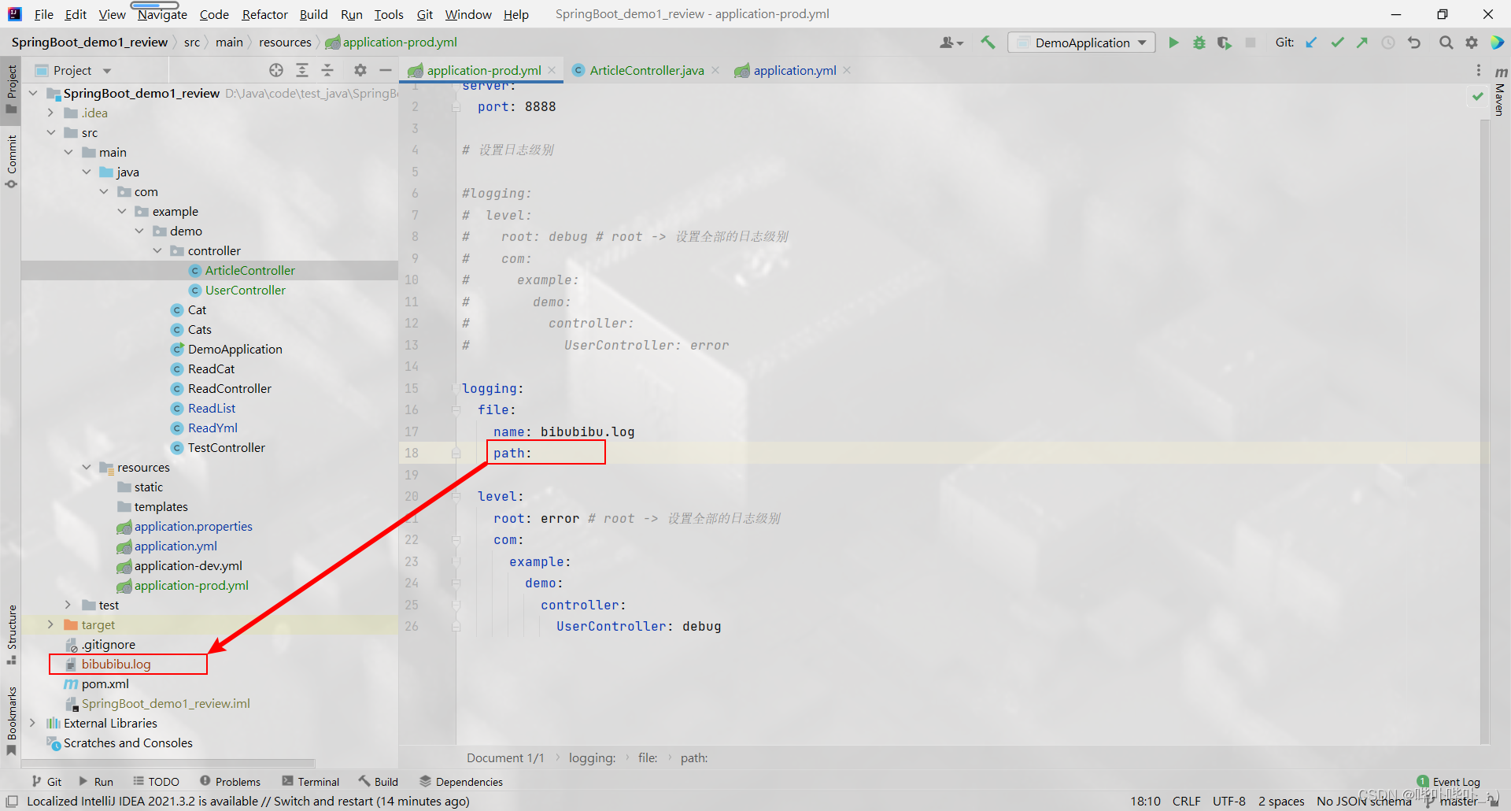This screenshot has height=811, width=1511.
Task: Open the DemoApplication run configuration dropdown
Action: [1081, 43]
